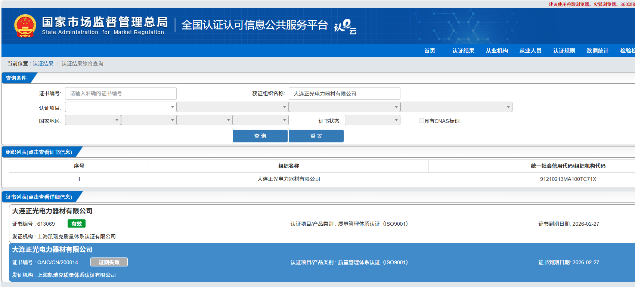Click the 重置 reset button

click(316, 136)
